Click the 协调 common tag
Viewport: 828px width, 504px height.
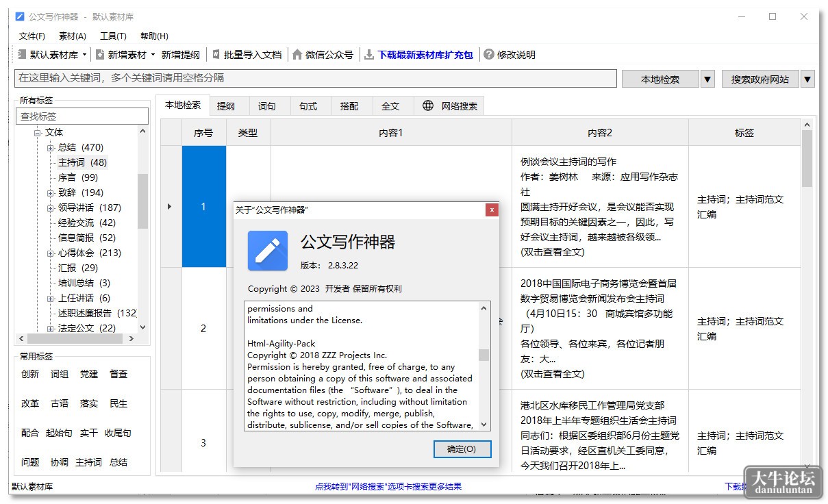60,463
